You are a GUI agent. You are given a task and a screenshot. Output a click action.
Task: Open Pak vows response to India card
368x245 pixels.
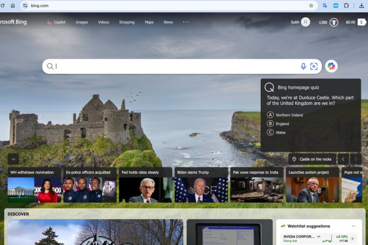click(x=257, y=185)
